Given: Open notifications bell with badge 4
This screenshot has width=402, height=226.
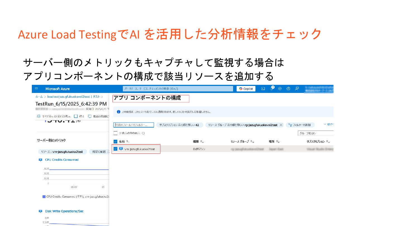Looking at the screenshot, I should (x=271, y=88).
